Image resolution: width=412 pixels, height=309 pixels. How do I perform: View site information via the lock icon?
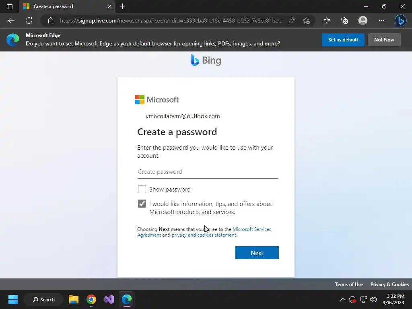coord(51,21)
